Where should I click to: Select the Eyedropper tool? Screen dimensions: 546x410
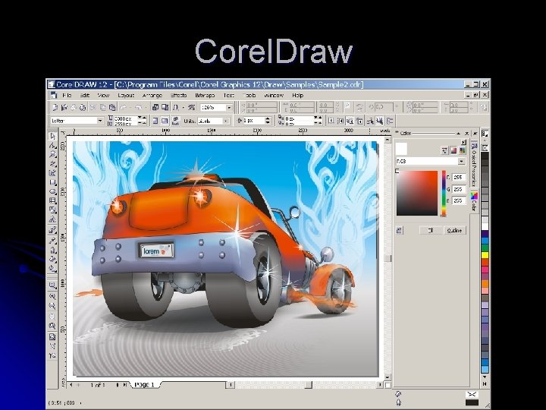click(x=52, y=240)
